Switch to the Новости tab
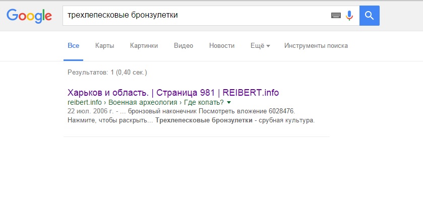The width and height of the screenshot is (423, 205). tap(222, 46)
